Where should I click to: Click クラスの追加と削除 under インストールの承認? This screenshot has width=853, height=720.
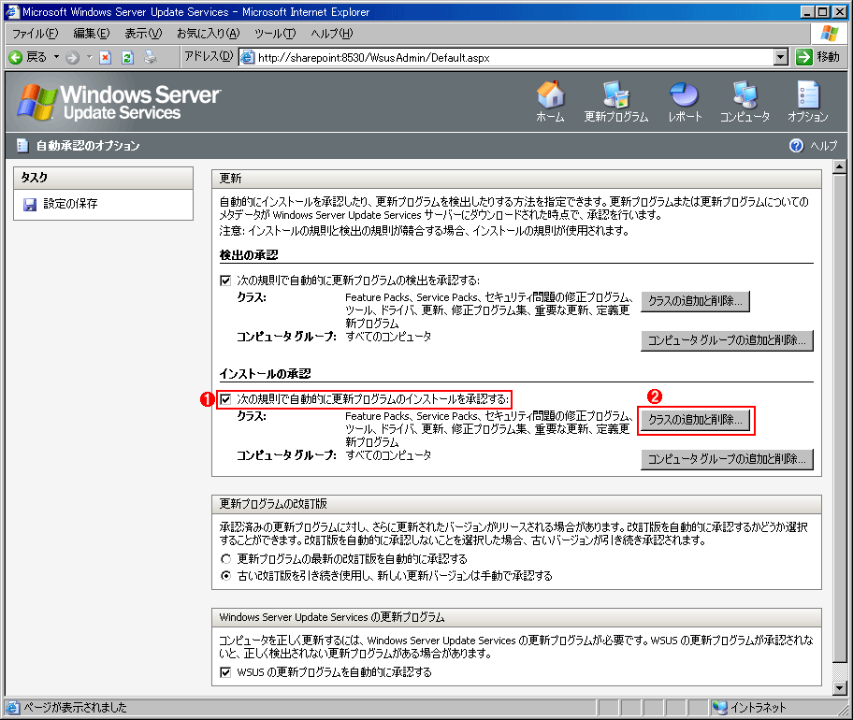point(695,420)
